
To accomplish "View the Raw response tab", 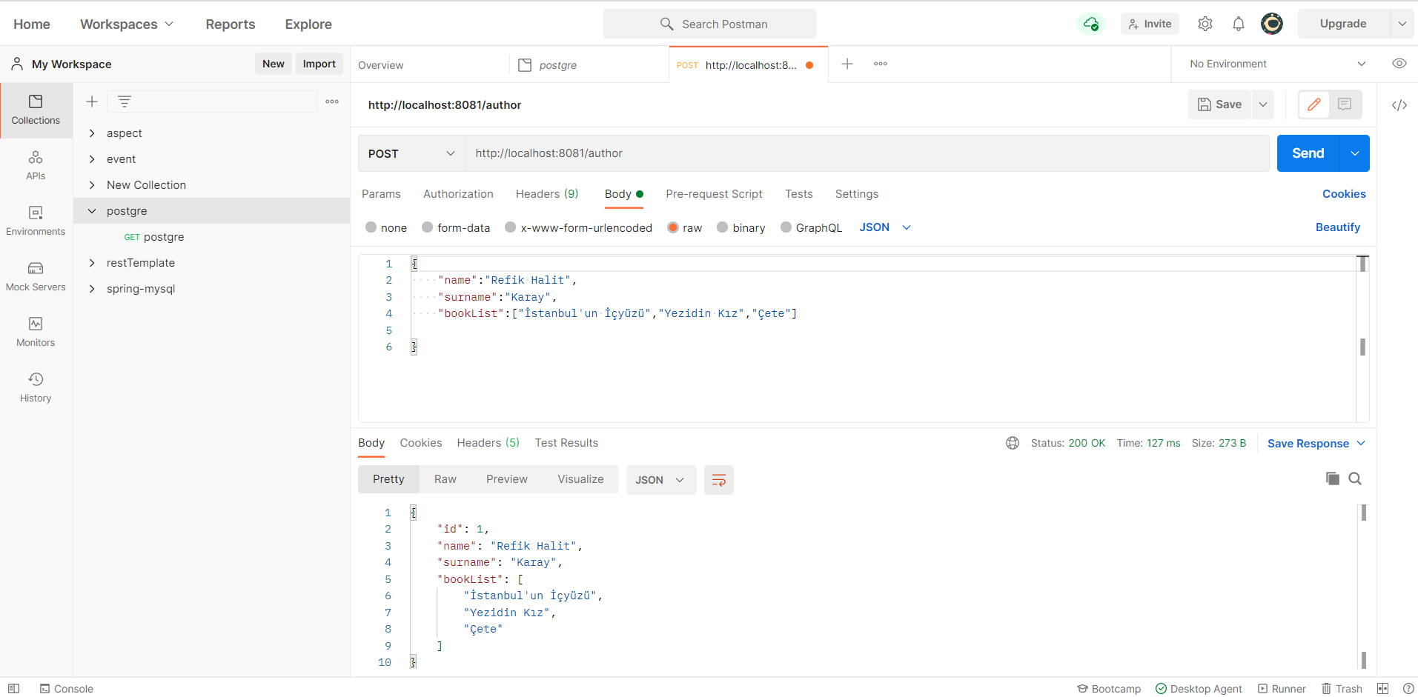I will click(x=444, y=478).
